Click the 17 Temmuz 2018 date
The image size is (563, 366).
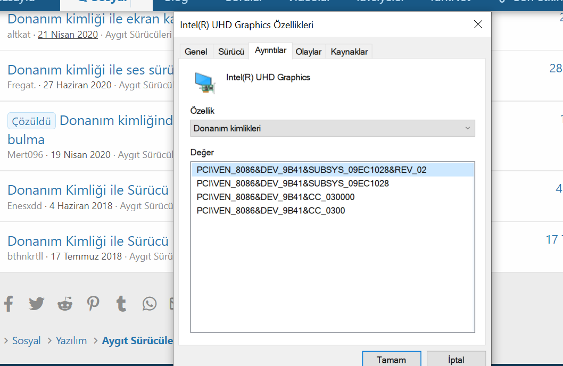coord(86,257)
